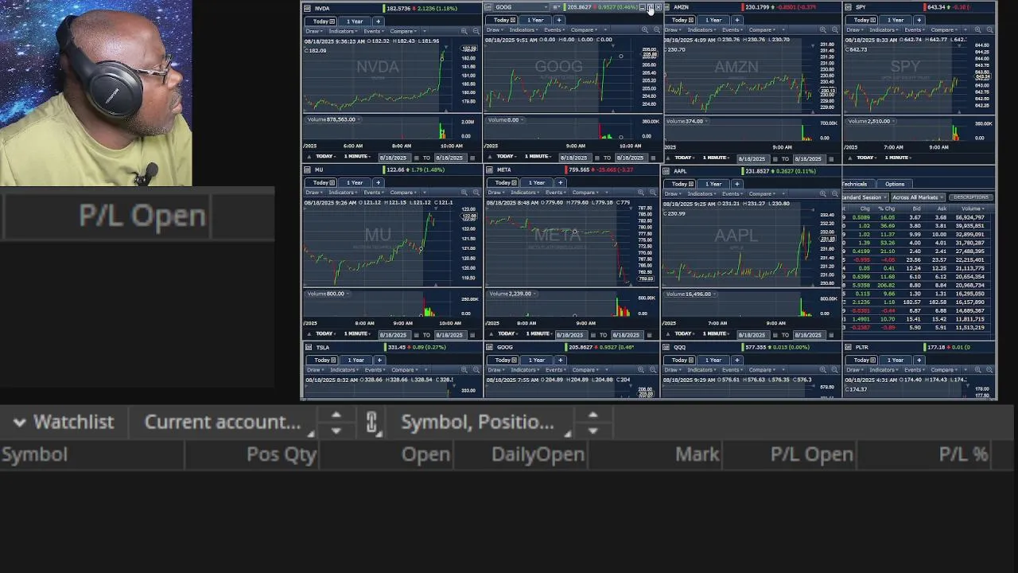
Task: Add a new tab in NVDA panel
Action: (379, 21)
